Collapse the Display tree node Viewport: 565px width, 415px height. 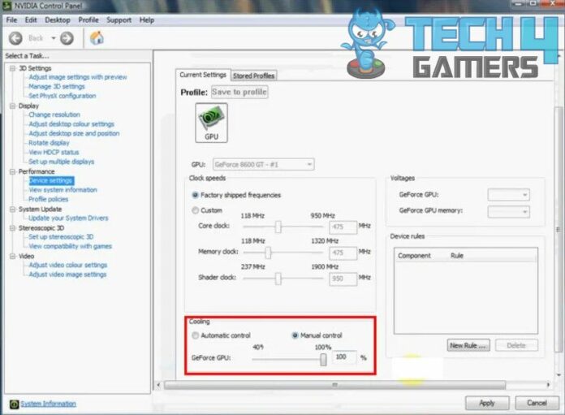click(x=13, y=106)
